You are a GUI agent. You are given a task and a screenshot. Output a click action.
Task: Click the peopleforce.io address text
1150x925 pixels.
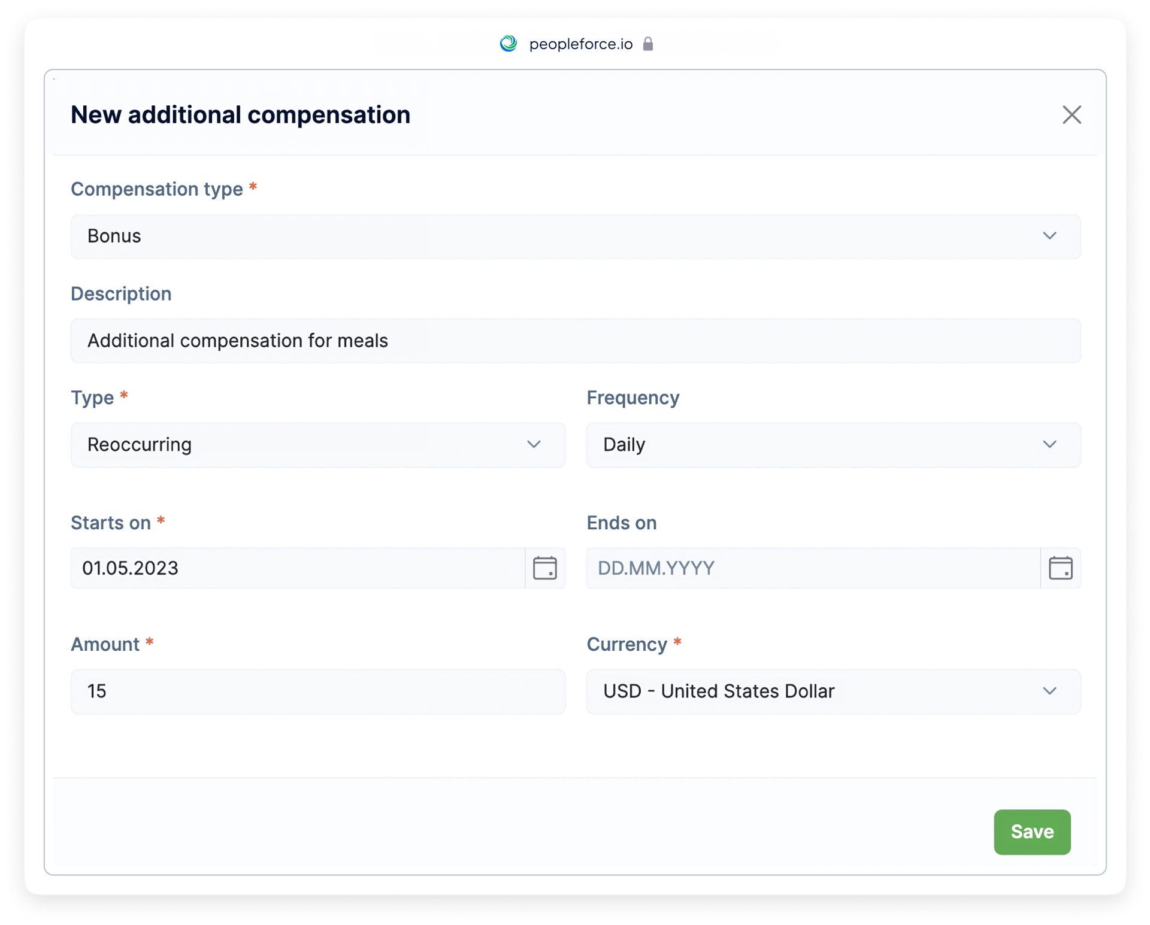point(580,44)
